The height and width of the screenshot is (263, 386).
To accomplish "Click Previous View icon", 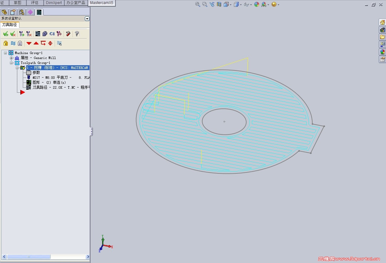I will pos(212,4).
